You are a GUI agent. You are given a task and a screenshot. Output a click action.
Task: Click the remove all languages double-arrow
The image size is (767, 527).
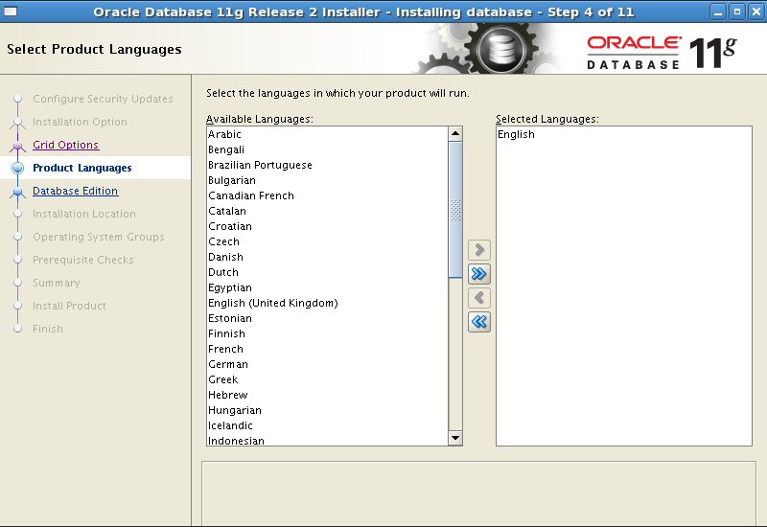(478, 322)
